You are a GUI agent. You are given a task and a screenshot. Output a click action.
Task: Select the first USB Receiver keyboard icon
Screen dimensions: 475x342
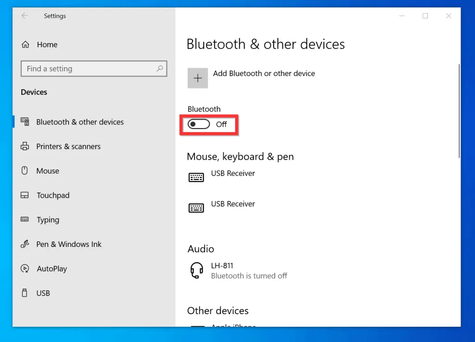[196, 177]
